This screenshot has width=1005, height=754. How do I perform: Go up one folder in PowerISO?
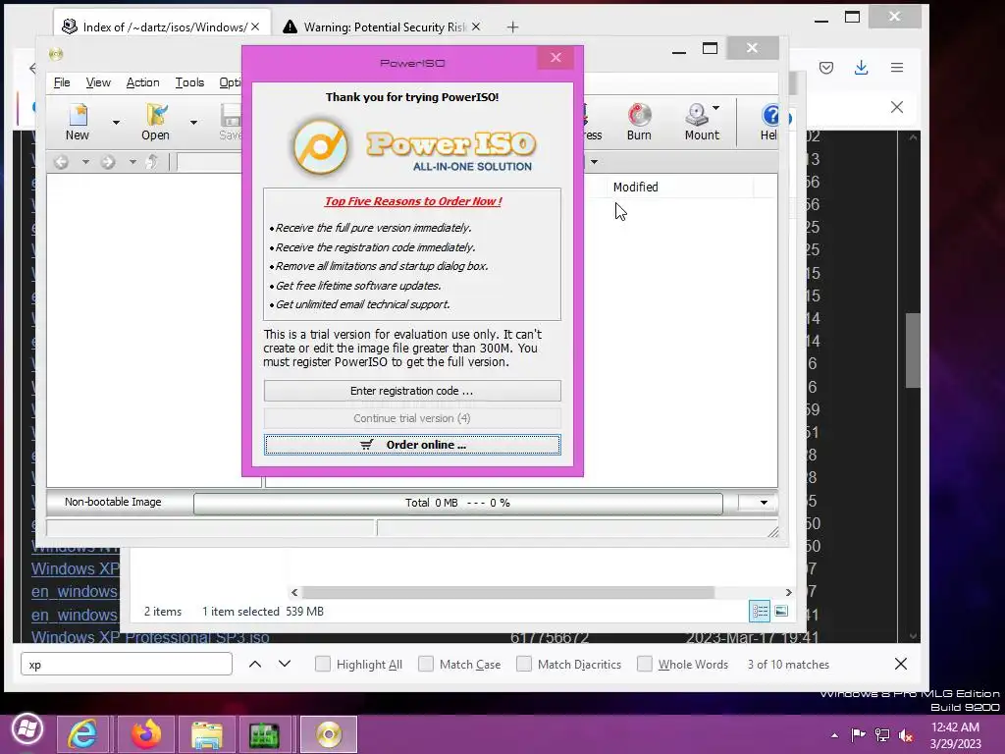coord(152,162)
